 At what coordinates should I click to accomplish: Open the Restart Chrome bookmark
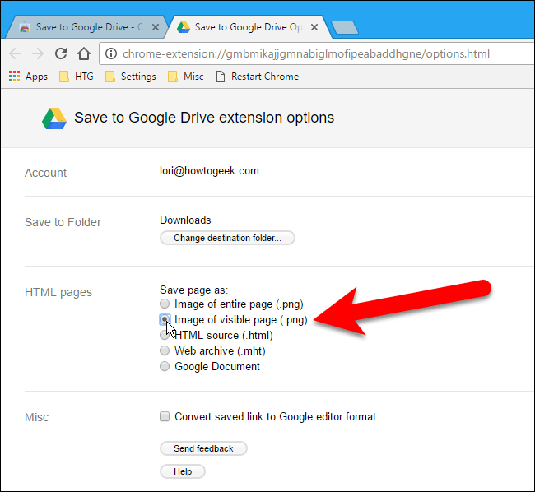(257, 77)
